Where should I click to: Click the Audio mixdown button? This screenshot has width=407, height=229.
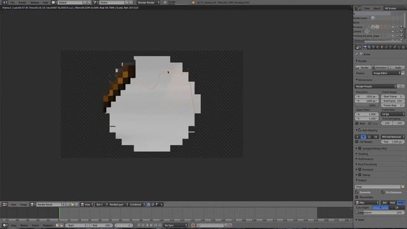[397, 67]
